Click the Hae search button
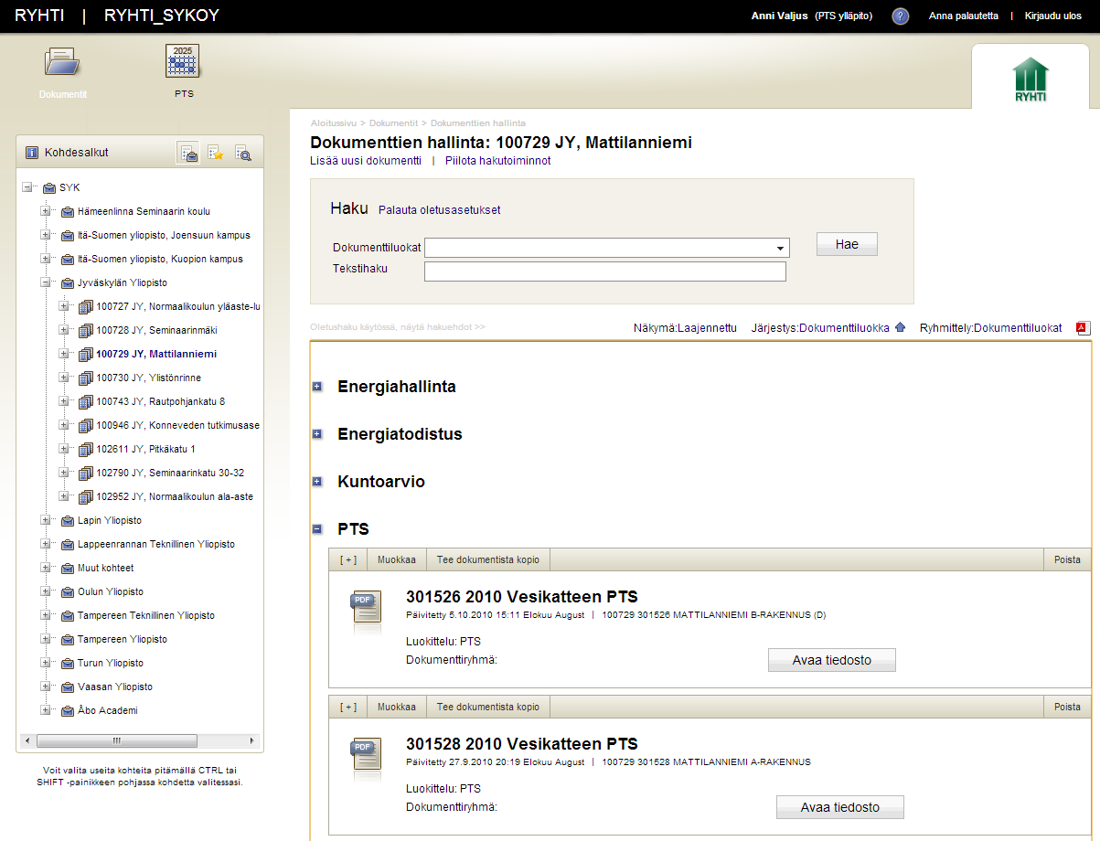 (x=847, y=244)
